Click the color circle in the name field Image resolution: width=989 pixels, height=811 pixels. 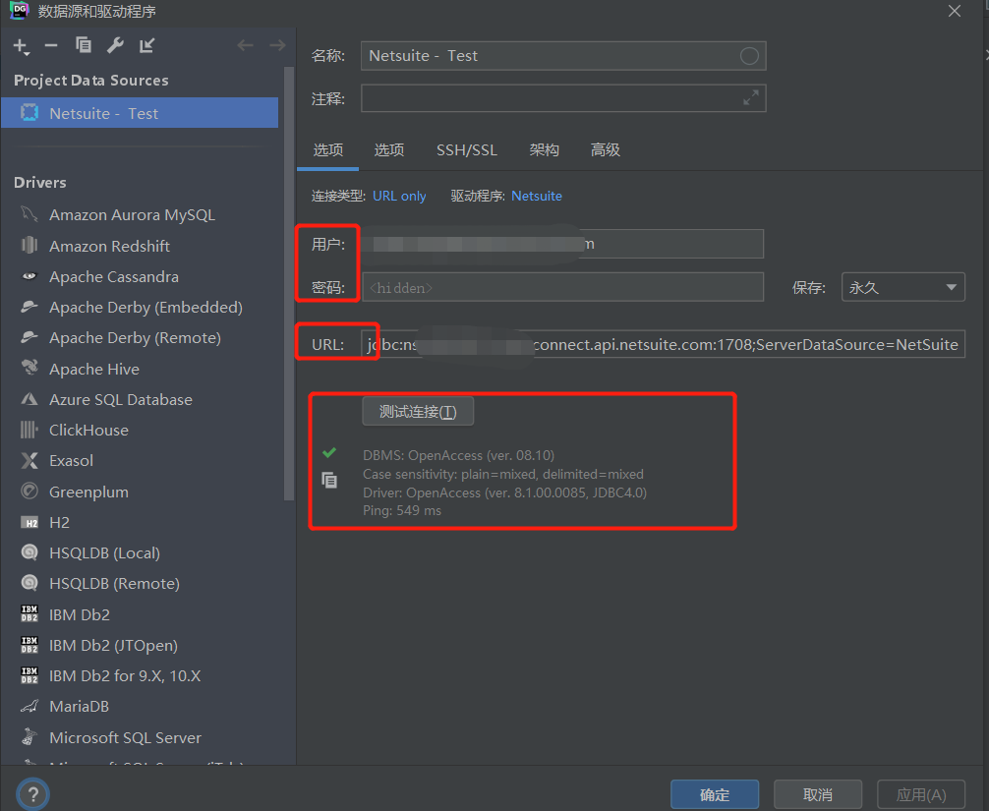click(x=749, y=56)
